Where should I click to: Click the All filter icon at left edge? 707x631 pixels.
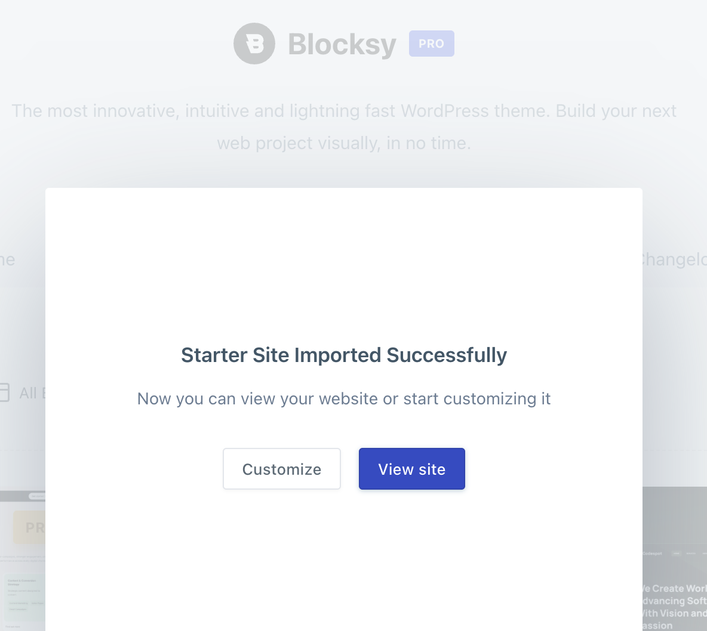tap(5, 392)
